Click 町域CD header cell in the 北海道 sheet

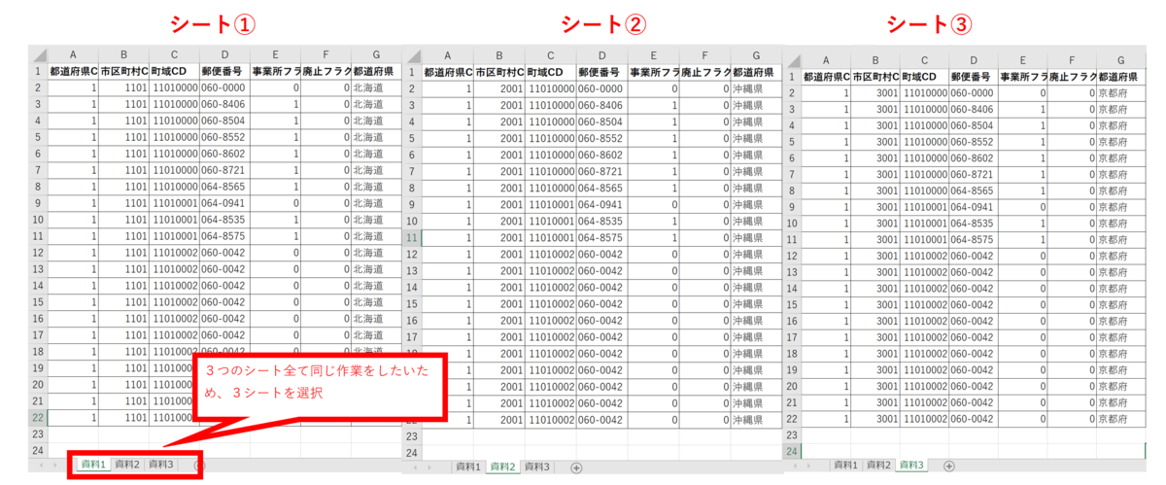coord(174,71)
